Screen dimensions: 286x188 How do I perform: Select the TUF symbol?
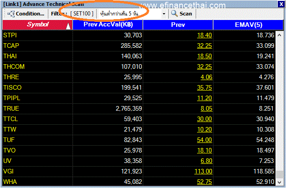pyautogui.click(x=9, y=140)
